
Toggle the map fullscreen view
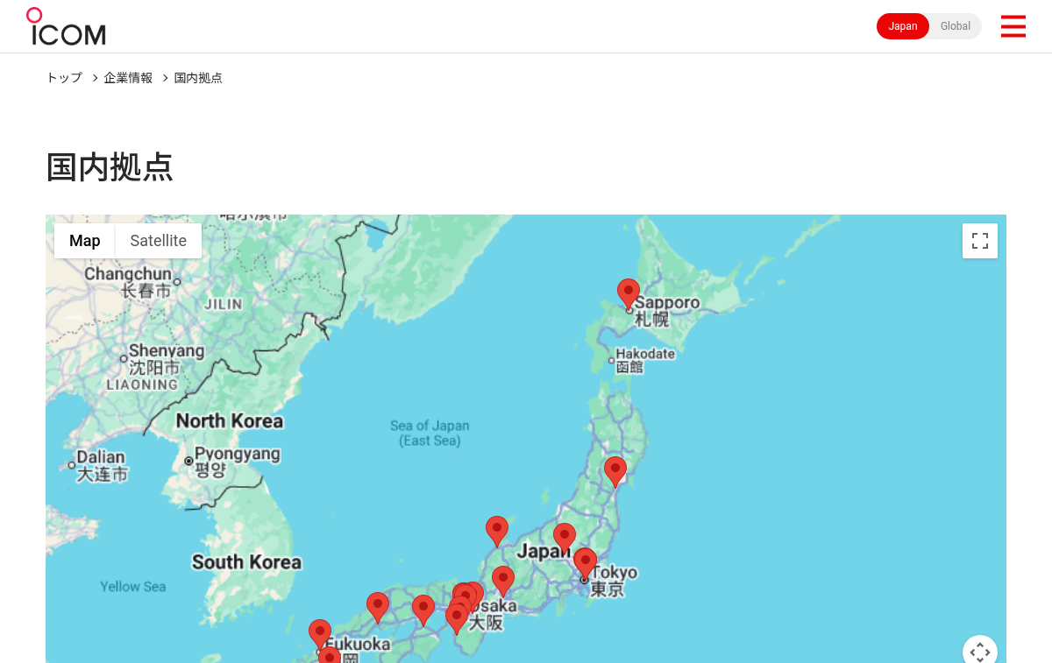click(980, 241)
